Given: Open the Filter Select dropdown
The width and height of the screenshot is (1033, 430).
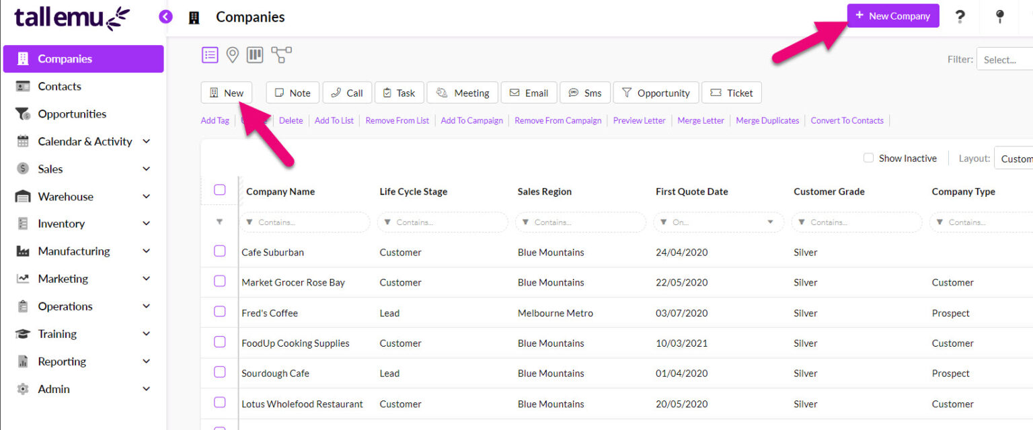Looking at the screenshot, I should [1005, 59].
